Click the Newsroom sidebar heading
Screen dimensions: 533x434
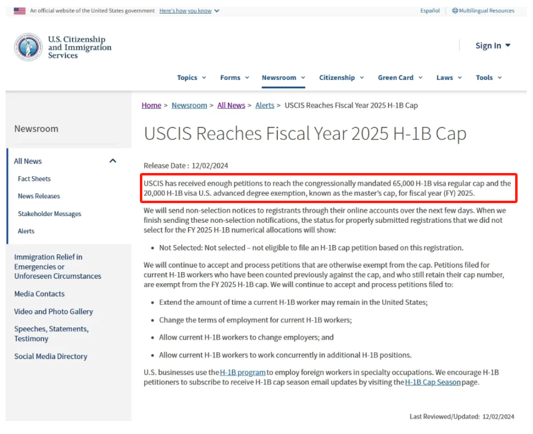(x=36, y=129)
